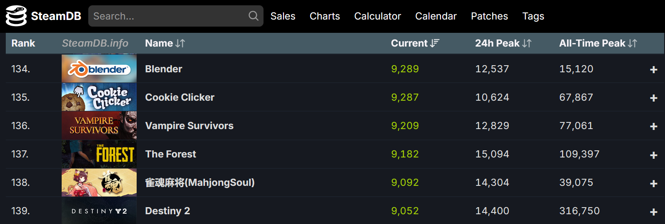Click Blender 24h peak 12,537

[492, 69]
